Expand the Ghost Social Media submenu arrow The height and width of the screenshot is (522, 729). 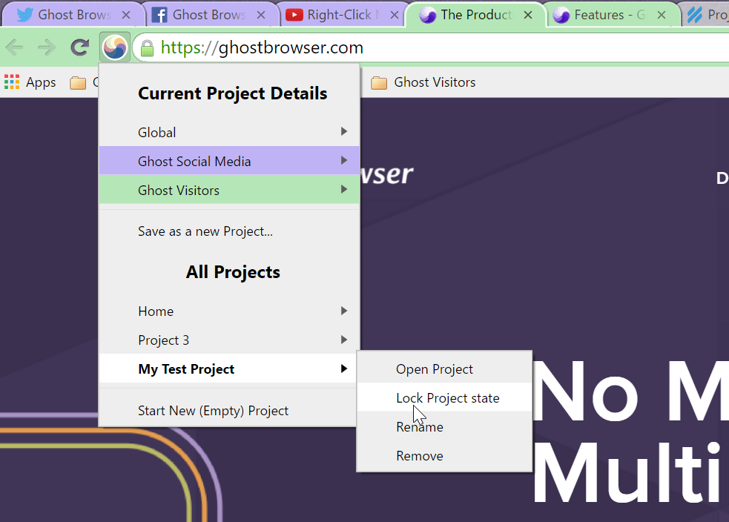point(344,160)
